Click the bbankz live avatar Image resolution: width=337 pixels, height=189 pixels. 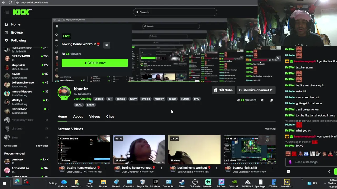coord(64,93)
